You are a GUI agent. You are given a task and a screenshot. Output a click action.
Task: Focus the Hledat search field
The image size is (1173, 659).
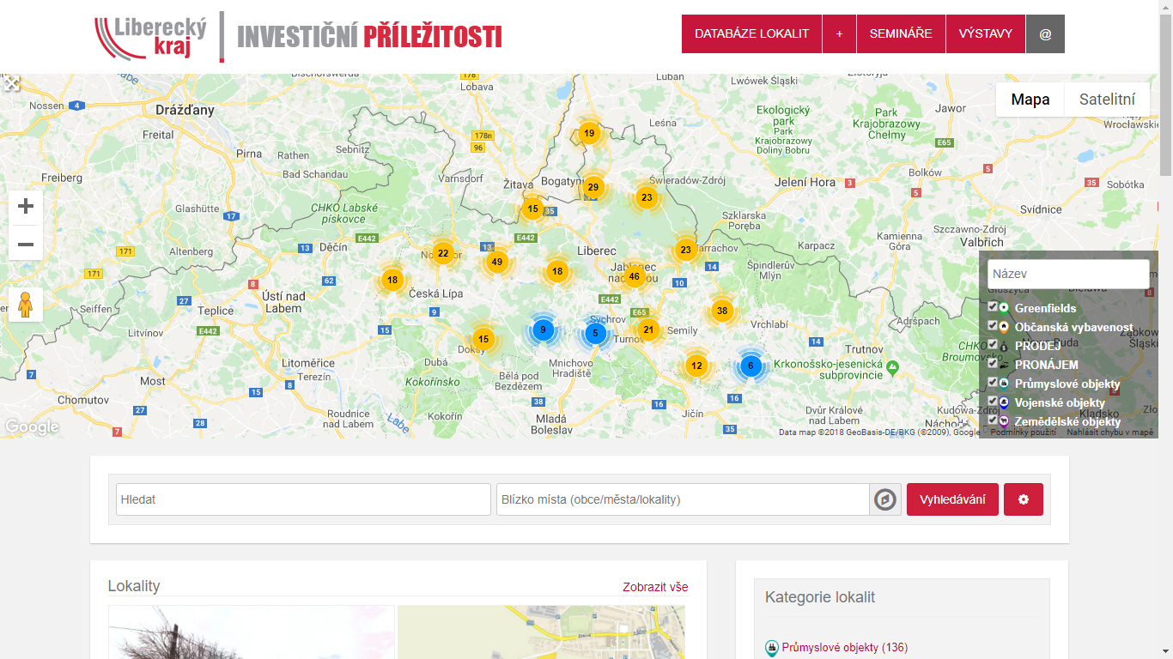click(303, 499)
